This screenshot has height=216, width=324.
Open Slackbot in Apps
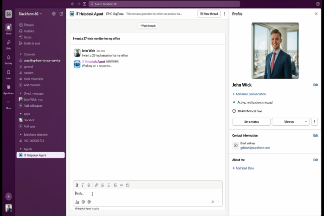click(x=40, y=120)
